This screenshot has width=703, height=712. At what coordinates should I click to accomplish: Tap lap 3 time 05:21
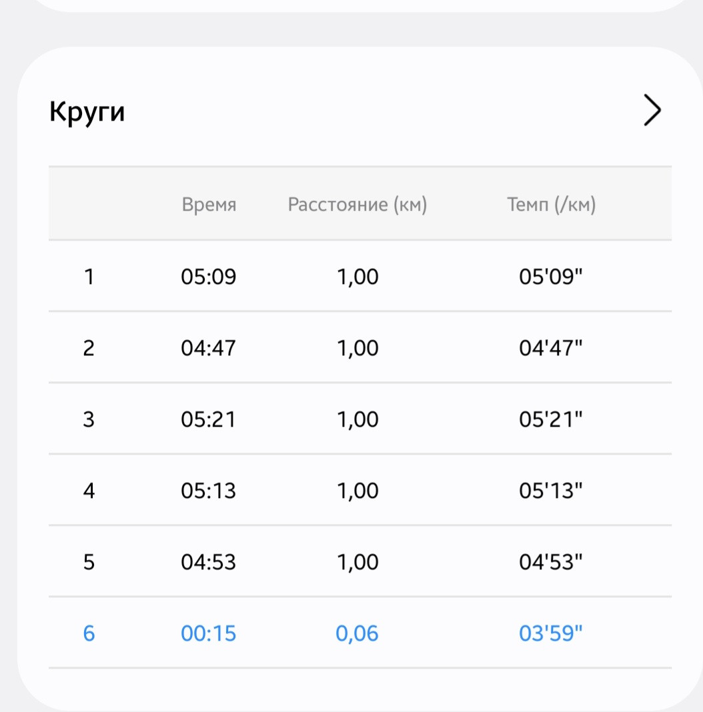[209, 419]
